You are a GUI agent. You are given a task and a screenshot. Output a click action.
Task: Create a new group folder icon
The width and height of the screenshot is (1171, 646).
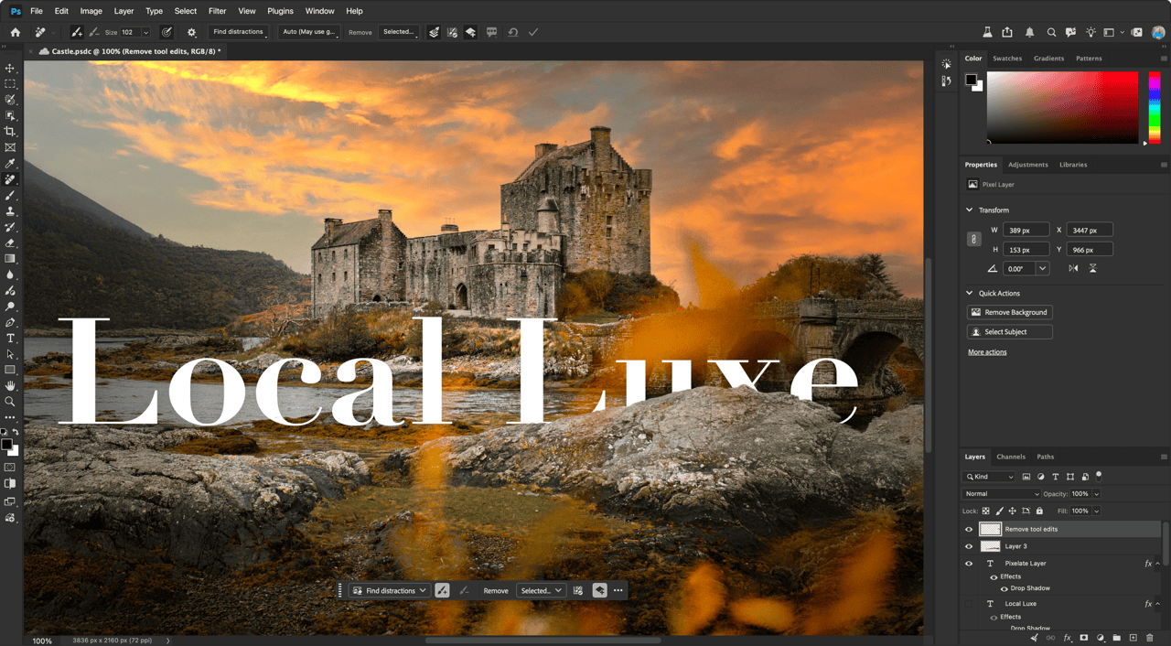1116,638
